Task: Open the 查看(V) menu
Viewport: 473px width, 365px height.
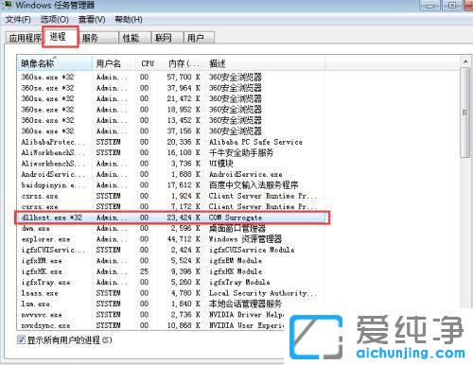Action: (92, 20)
